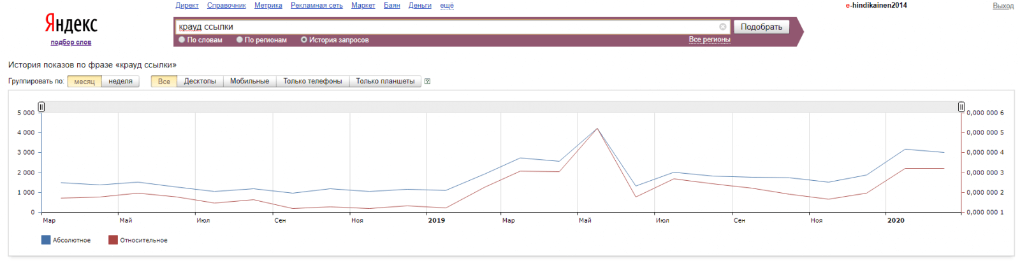Expand the 'ещё' services menu

click(x=447, y=5)
